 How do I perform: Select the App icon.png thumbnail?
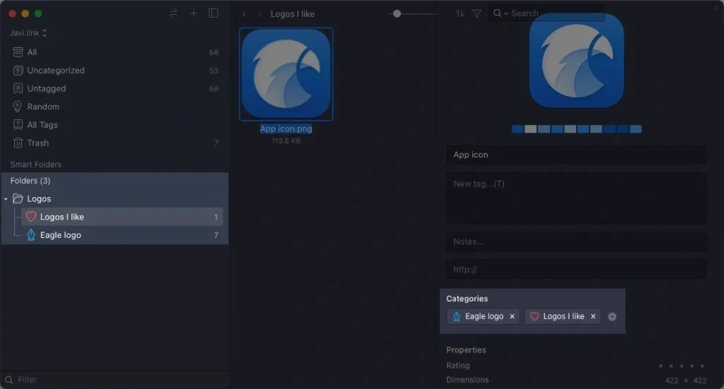coord(286,74)
